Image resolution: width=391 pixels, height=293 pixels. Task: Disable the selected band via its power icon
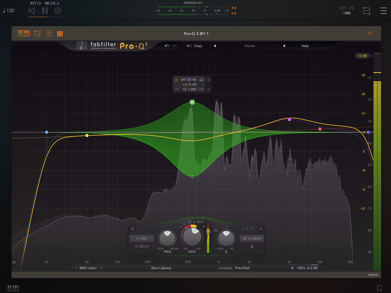click(176, 80)
